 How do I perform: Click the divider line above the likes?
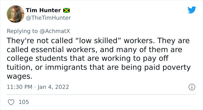(101, 95)
